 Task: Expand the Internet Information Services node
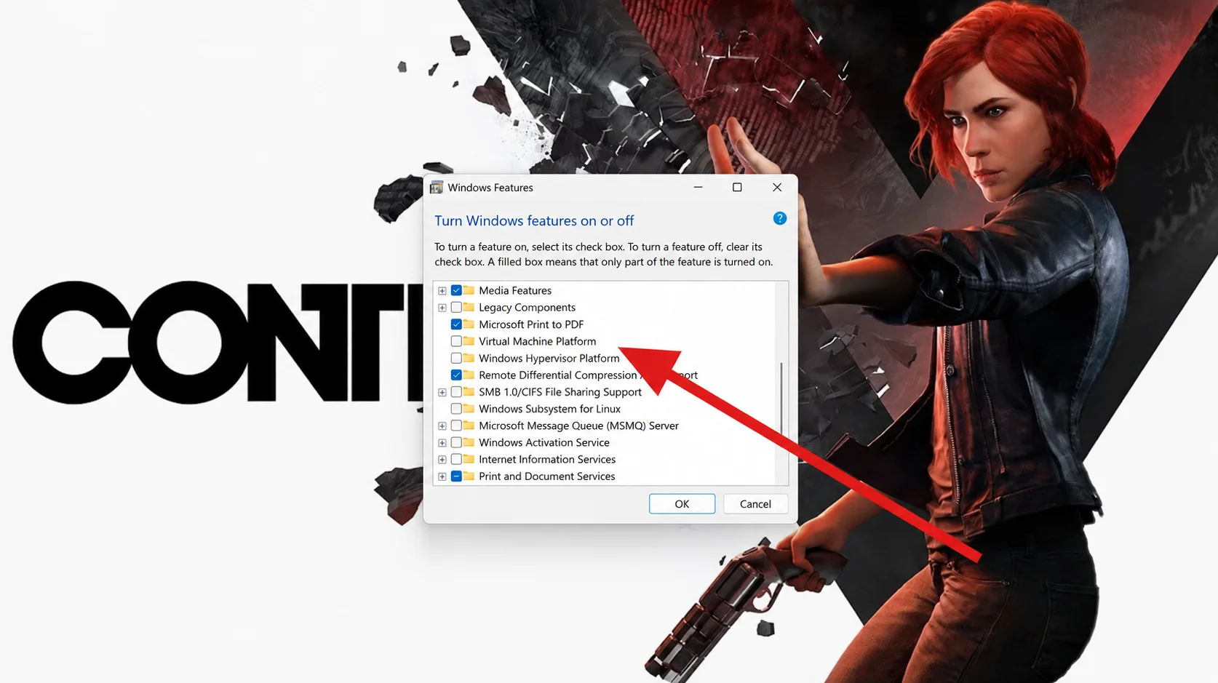coord(442,460)
